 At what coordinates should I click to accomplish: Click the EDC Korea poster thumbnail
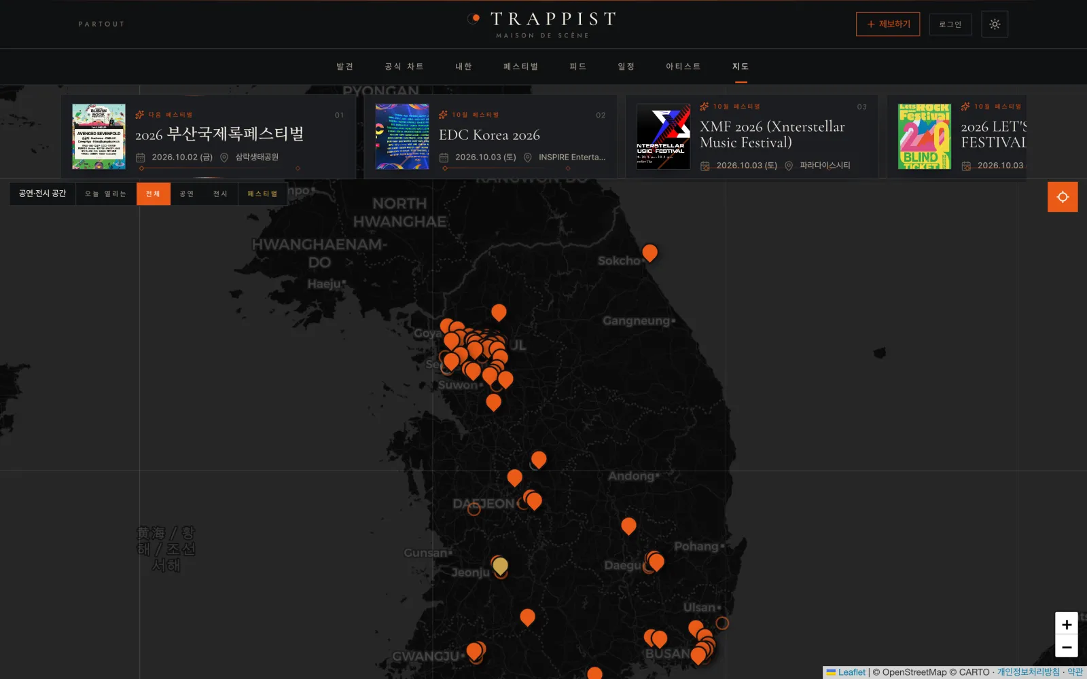click(x=402, y=136)
